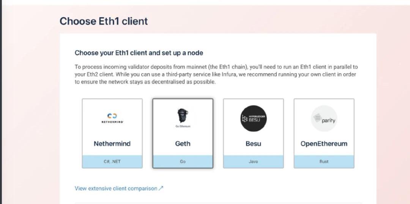Image resolution: width=410 pixels, height=204 pixels.
Task: Click the Geth name label
Action: click(x=183, y=144)
